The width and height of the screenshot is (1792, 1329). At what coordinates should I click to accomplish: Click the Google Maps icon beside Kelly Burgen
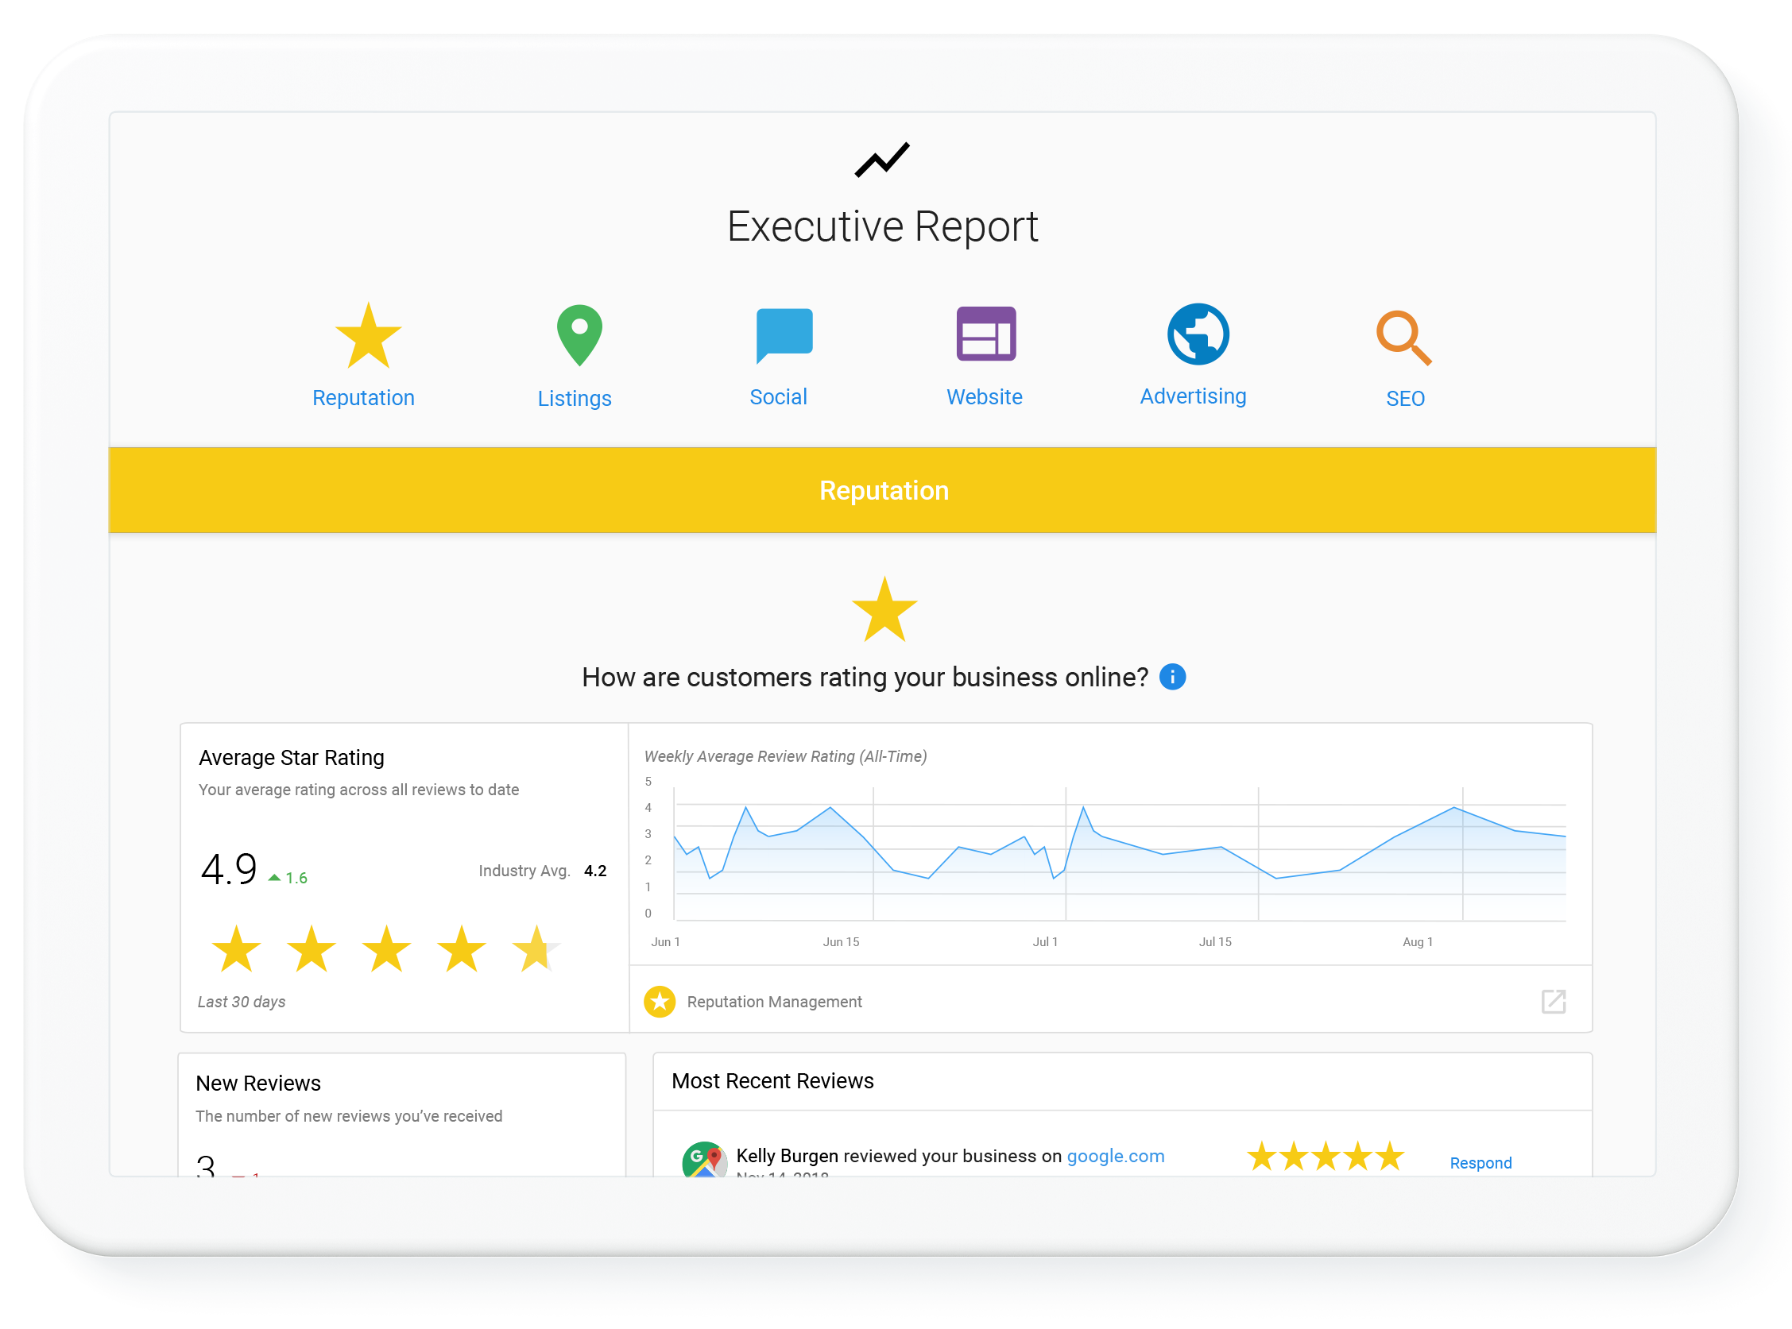tap(704, 1159)
